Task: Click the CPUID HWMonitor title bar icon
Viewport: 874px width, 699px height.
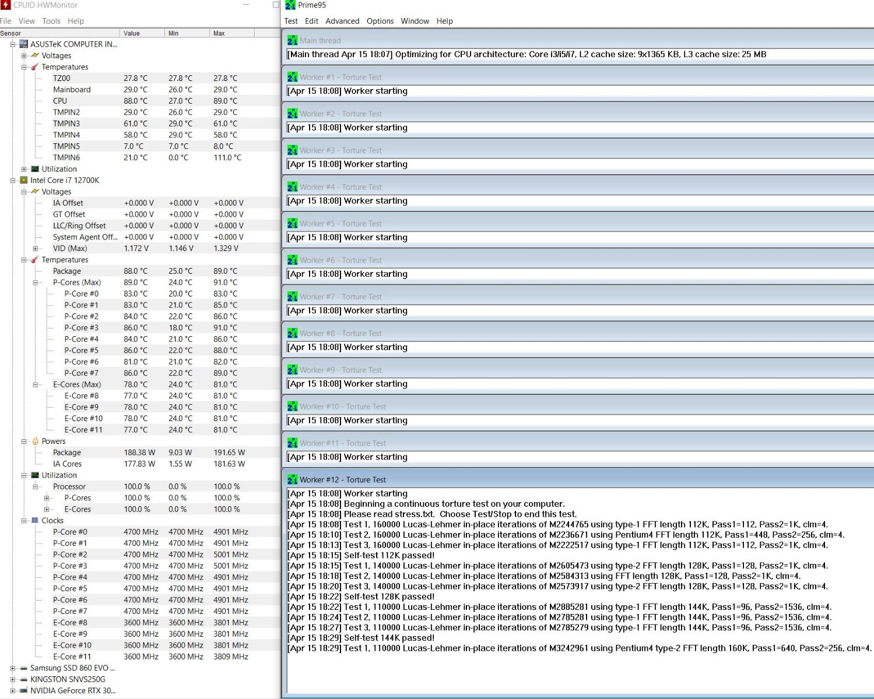Action: click(5, 5)
